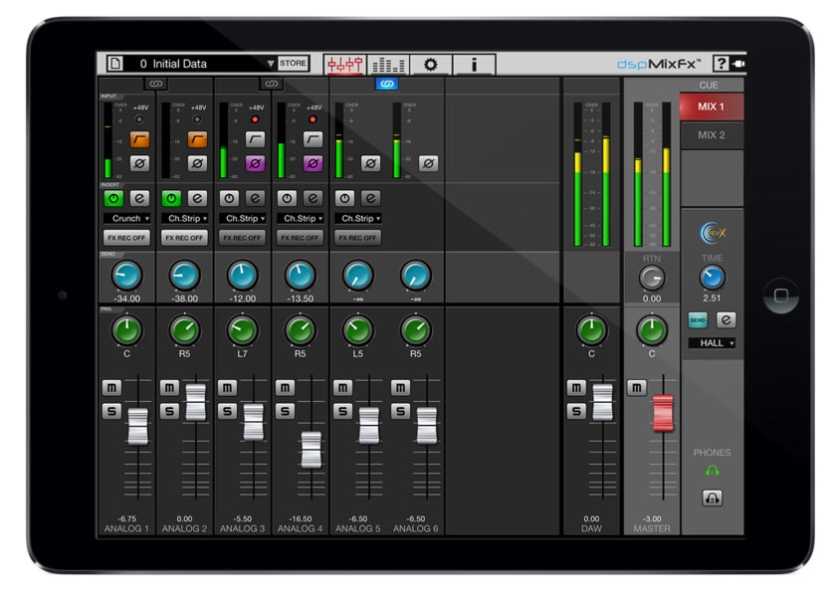
Task: Open the mixer faders view tab
Action: click(x=344, y=65)
